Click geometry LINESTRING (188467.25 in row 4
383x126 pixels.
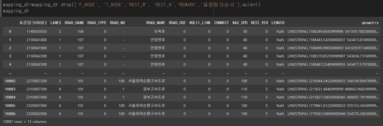click(x=333, y=64)
